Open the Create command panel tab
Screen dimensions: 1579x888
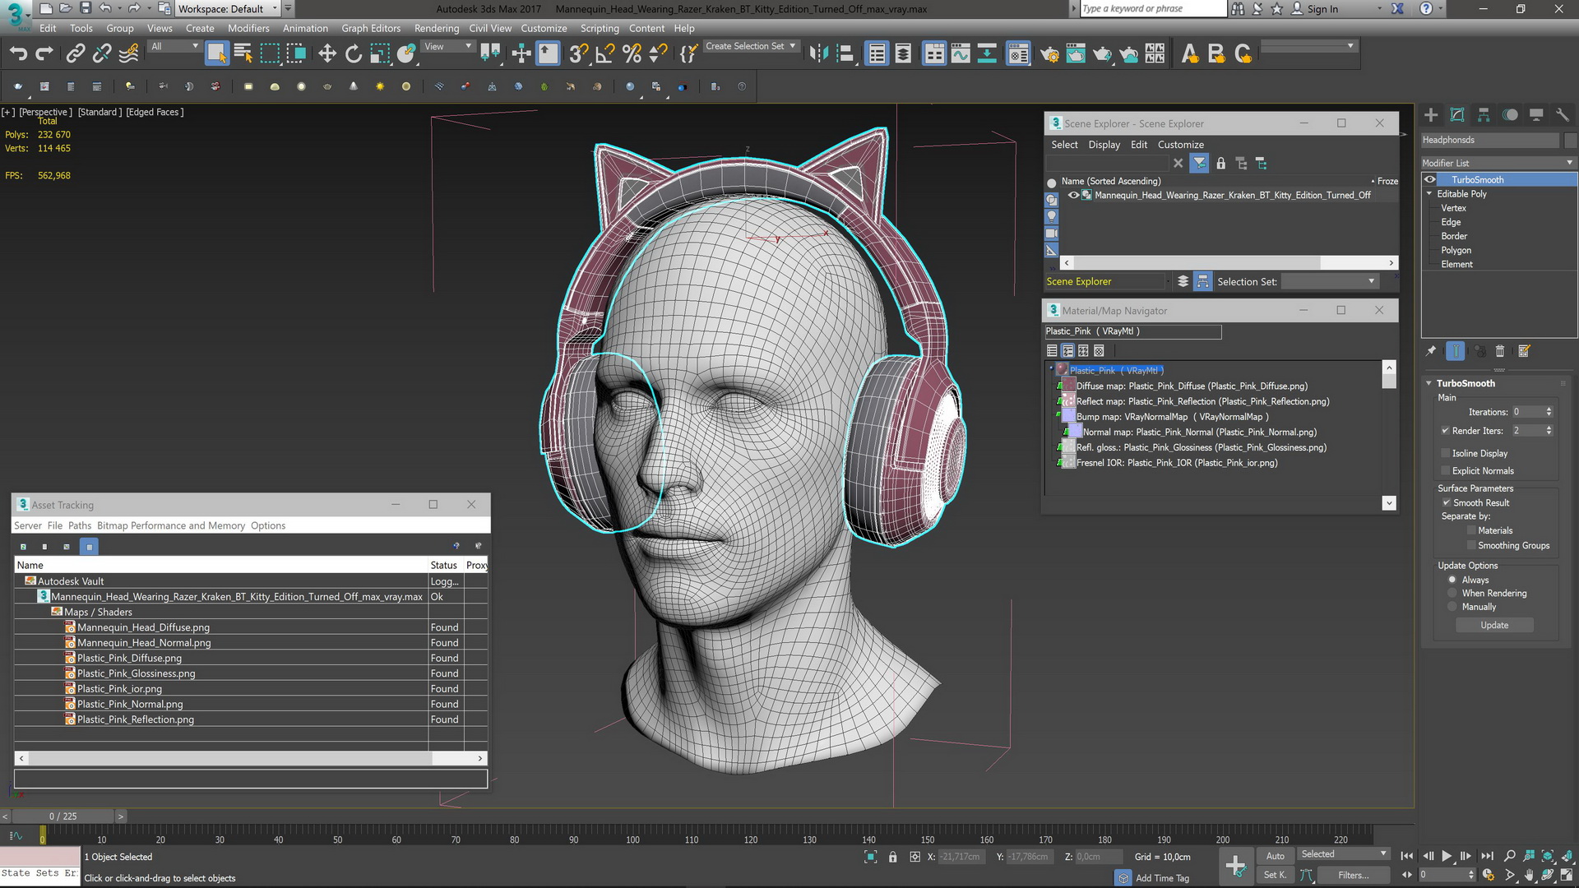click(x=1431, y=115)
